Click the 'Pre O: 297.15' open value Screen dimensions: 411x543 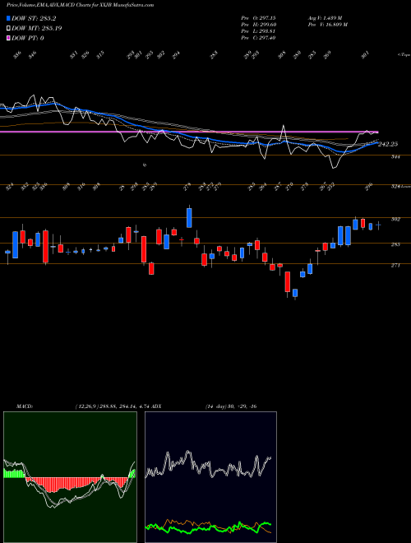258,17
